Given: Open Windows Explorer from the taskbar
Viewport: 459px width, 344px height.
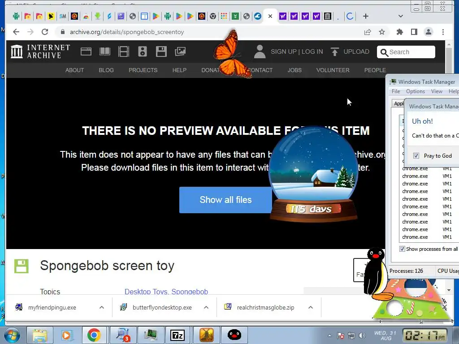Looking at the screenshot, I should click(40, 335).
